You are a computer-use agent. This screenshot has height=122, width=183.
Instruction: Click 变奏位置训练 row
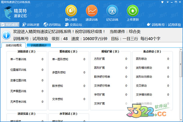(x=27, y=81)
